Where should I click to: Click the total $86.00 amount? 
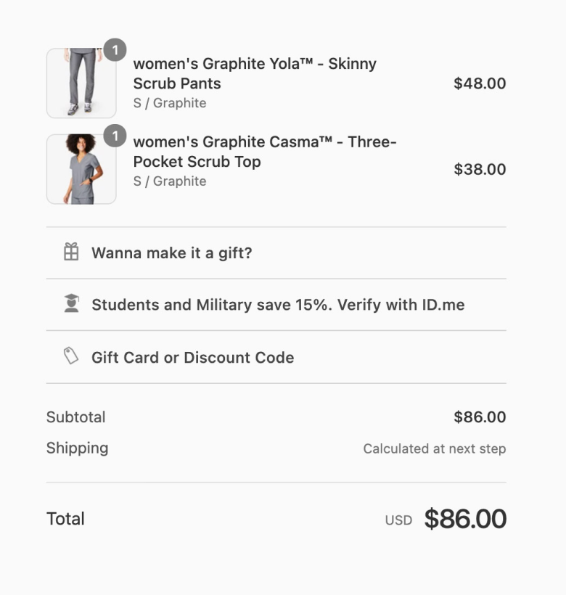[x=465, y=519]
